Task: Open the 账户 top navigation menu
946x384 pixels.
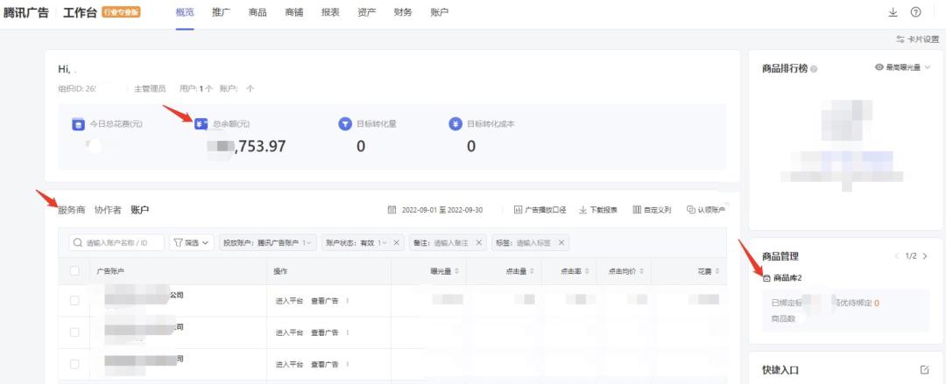Action: coord(440,12)
